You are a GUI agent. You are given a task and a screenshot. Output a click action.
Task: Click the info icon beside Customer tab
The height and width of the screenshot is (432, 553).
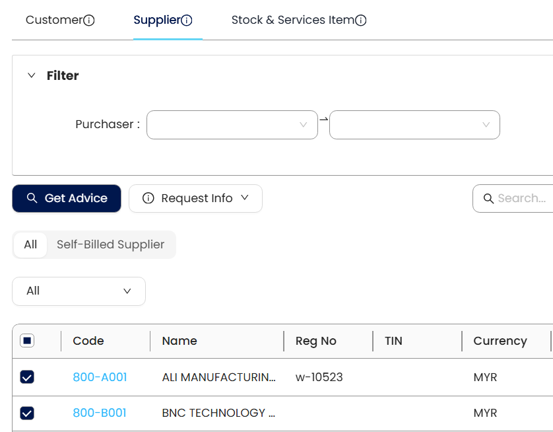tap(89, 20)
